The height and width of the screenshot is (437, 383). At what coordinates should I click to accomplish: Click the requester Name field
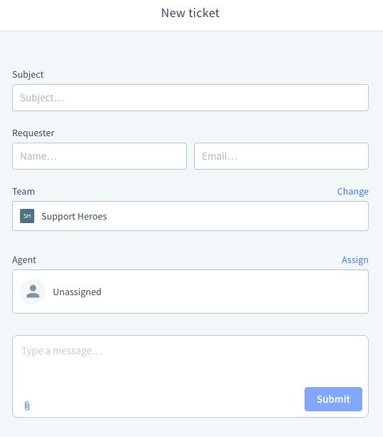(100, 156)
